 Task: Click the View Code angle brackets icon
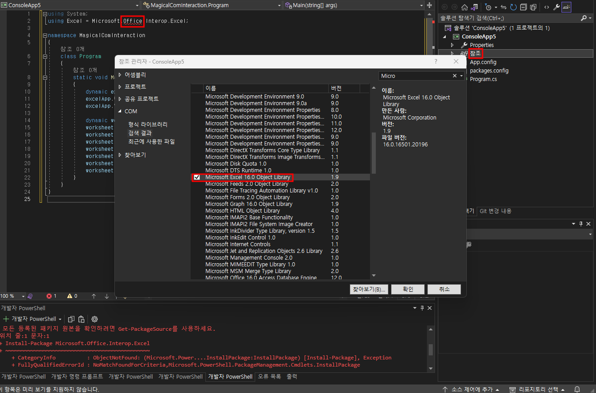(x=546, y=7)
